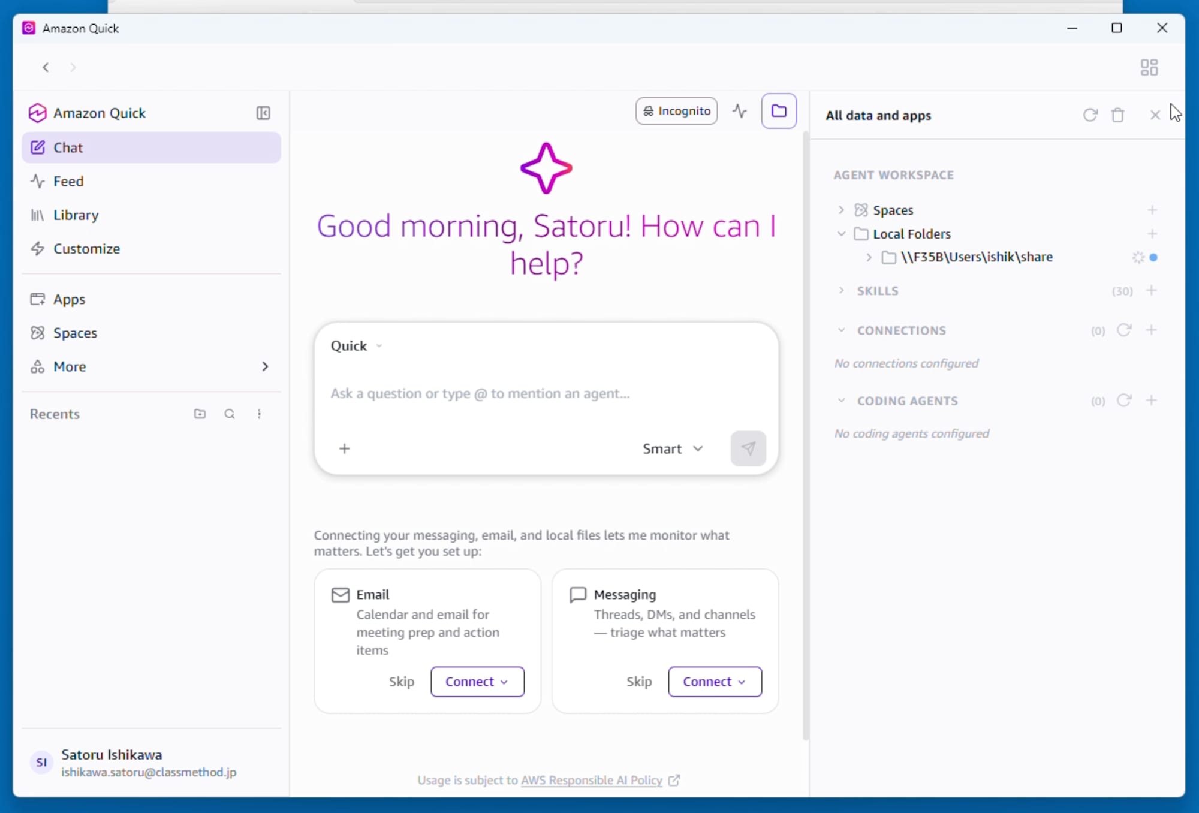Focus the Ask a question input field

pyautogui.click(x=546, y=393)
